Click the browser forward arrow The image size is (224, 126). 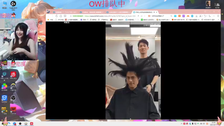click(52, 16)
